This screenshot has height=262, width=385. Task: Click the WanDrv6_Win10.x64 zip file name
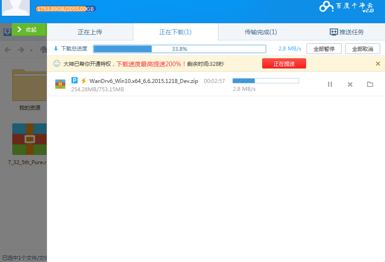(144, 81)
